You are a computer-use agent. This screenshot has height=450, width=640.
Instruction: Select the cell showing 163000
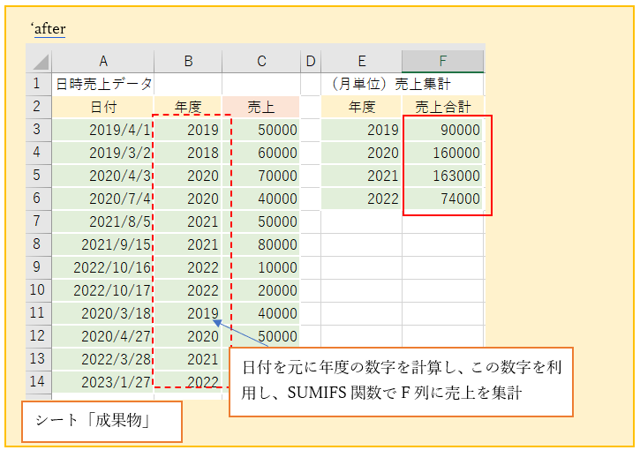click(x=442, y=176)
